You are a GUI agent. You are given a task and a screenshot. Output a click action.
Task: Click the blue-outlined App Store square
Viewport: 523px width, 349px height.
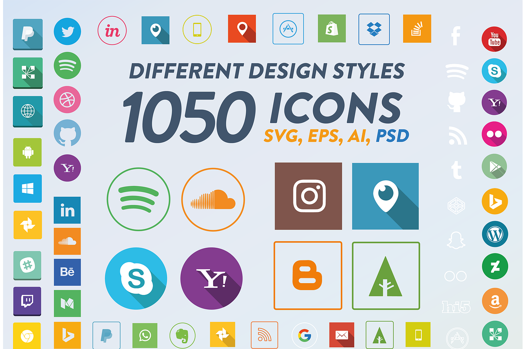coord(288,29)
